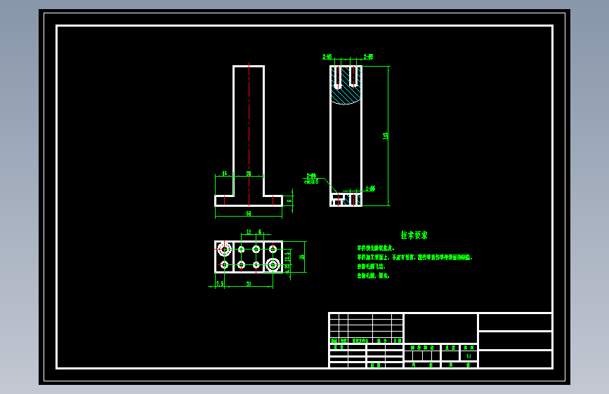Viewport: 609px width, 394px height.
Task: Click the "技术要求" heading text
Action: point(414,235)
